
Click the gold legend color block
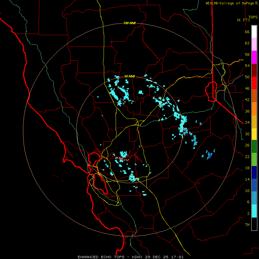pyautogui.click(x=254, y=122)
